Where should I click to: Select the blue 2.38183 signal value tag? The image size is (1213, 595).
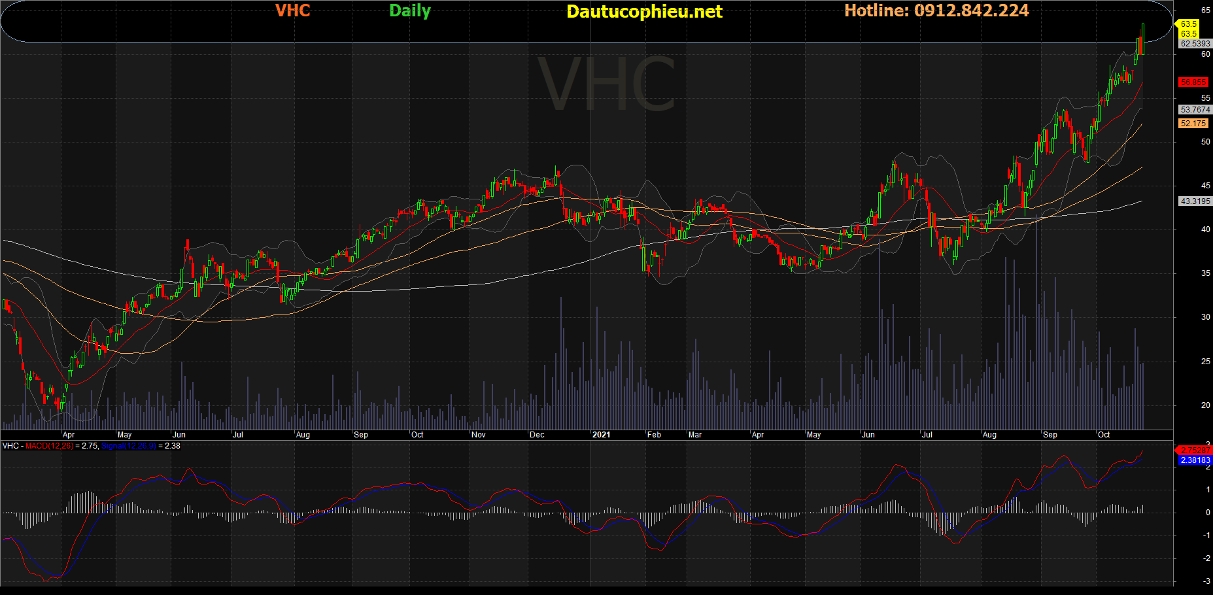coord(1195,460)
